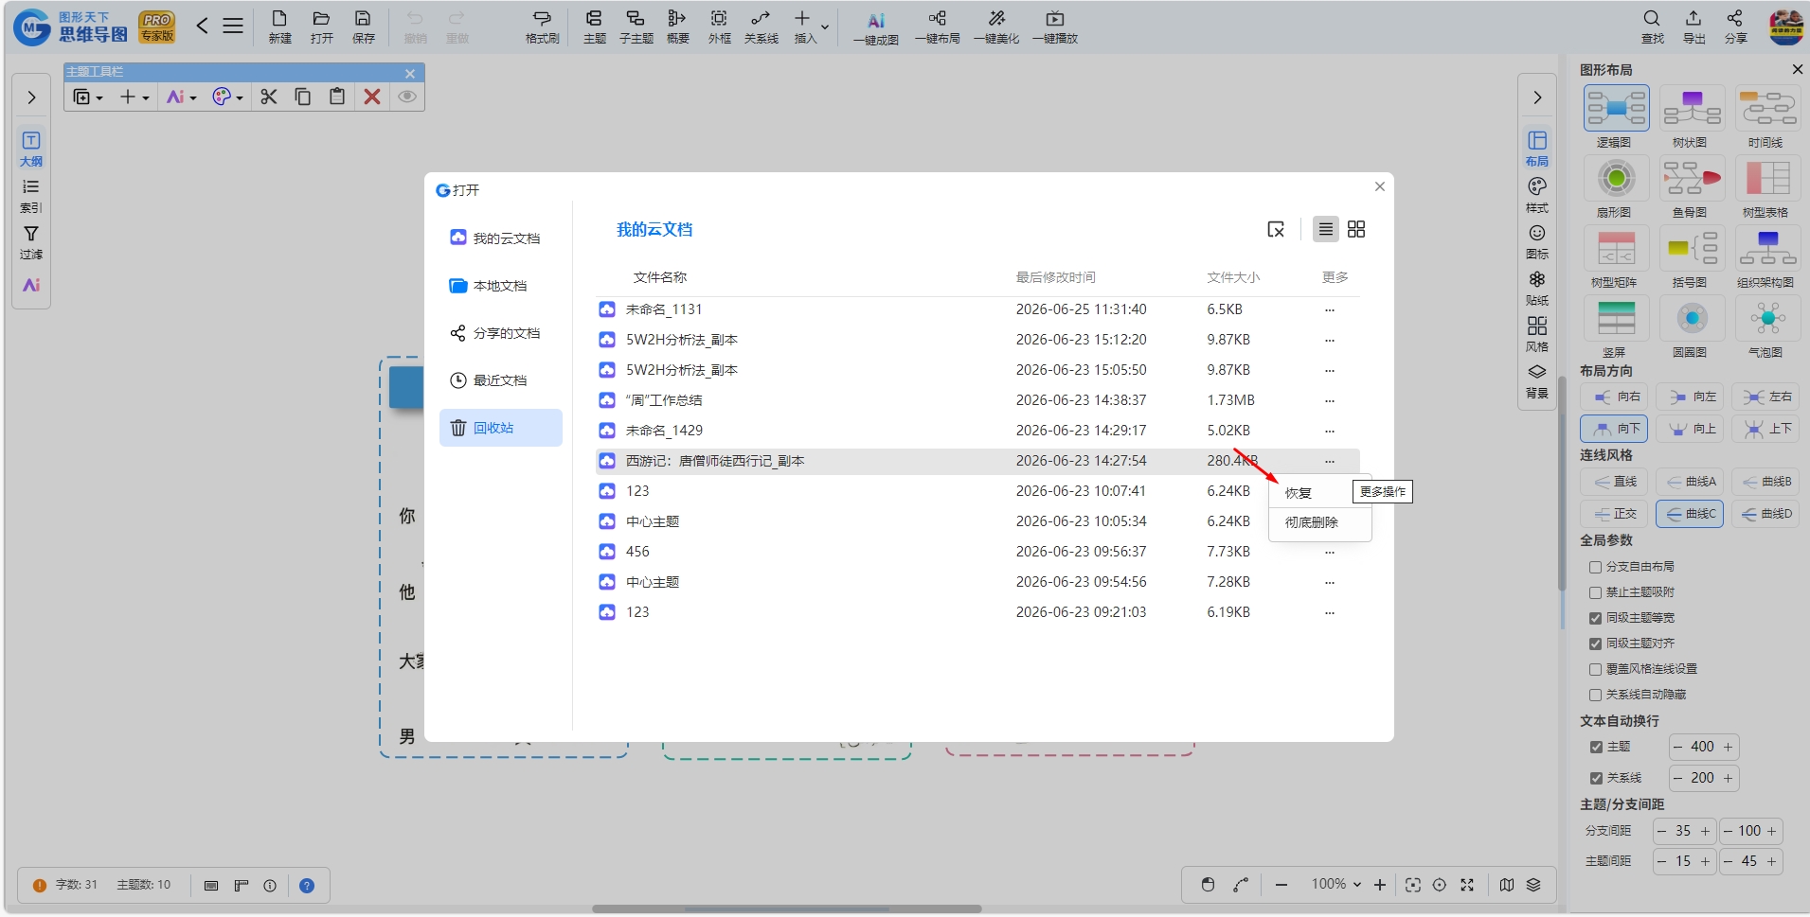Switch to grid view in file dialog
1810x917 pixels.
click(x=1356, y=229)
